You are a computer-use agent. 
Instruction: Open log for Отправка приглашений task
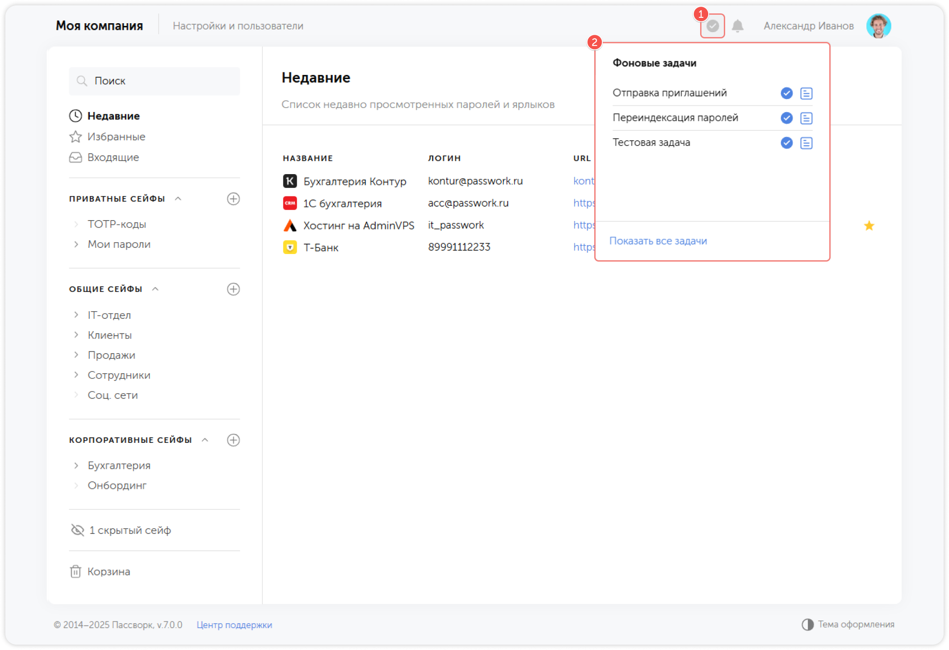click(806, 93)
